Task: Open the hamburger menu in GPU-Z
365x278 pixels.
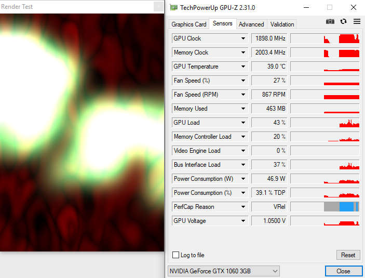Action: (x=357, y=22)
